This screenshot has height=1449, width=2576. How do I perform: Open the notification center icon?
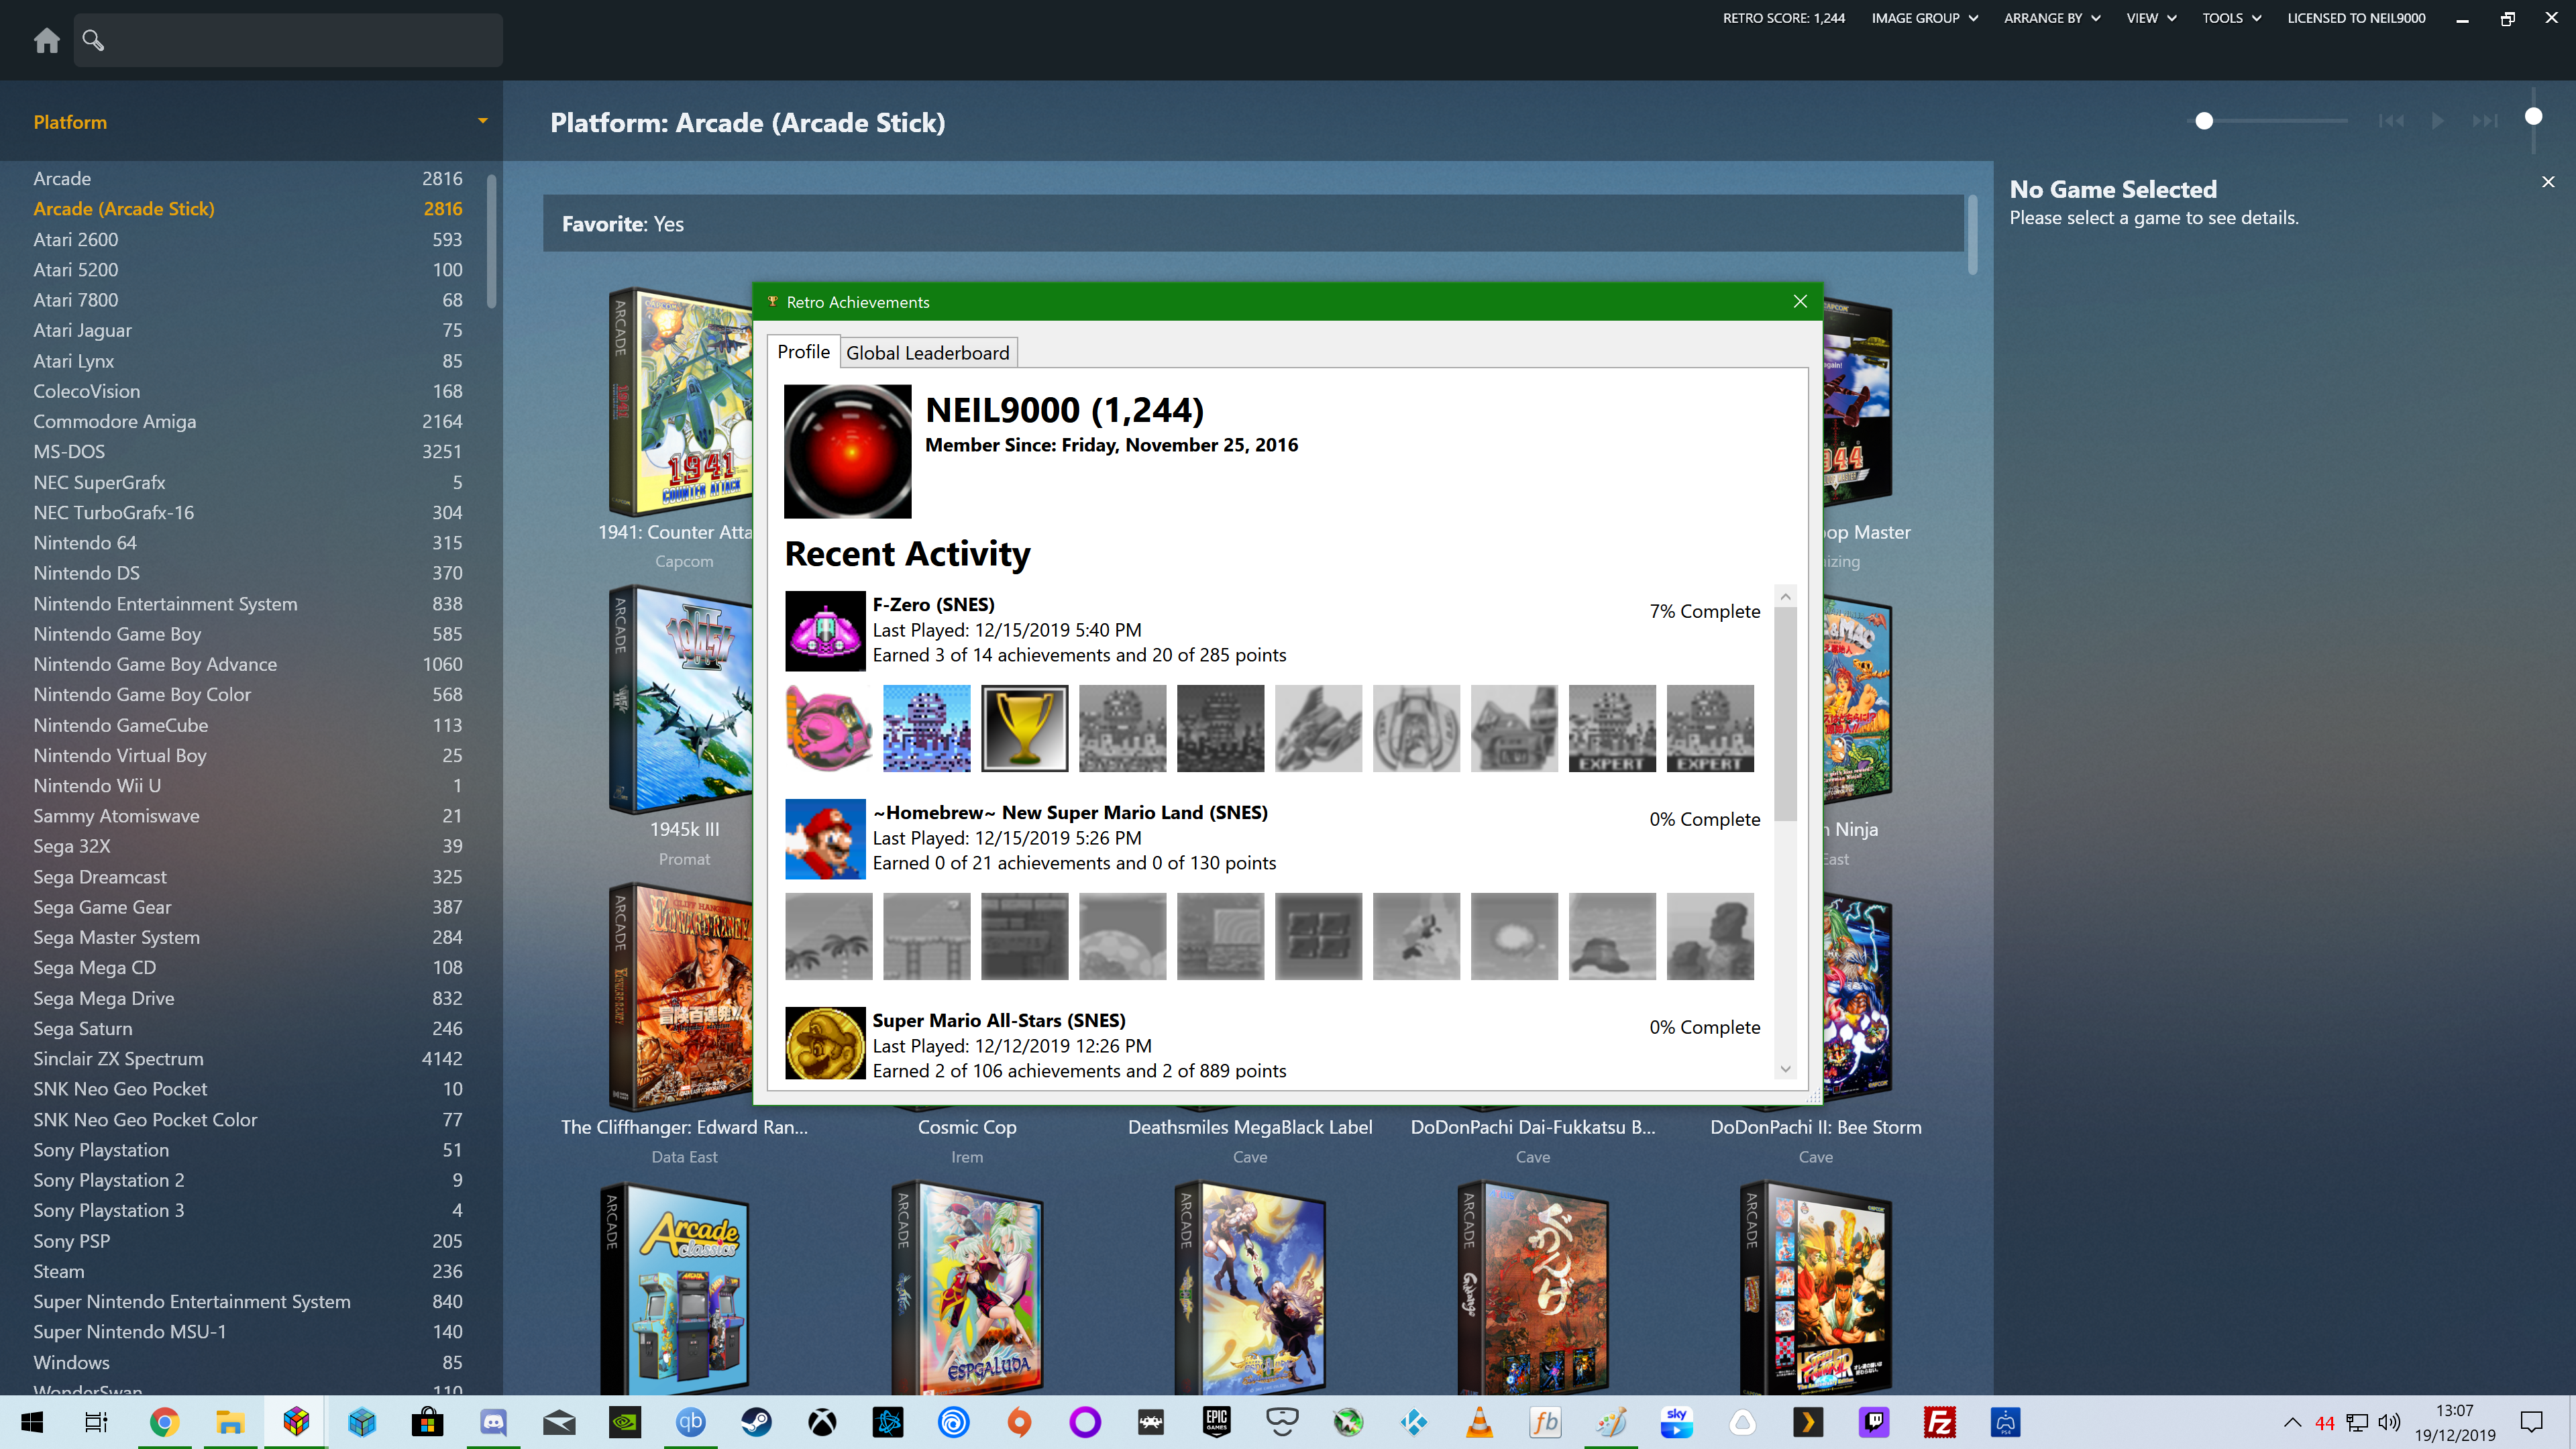click(2531, 1422)
